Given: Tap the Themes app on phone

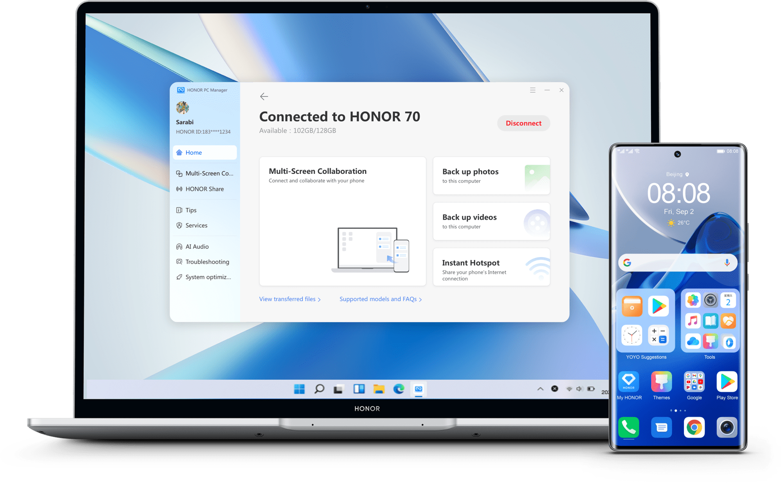Looking at the screenshot, I should tap(661, 382).
